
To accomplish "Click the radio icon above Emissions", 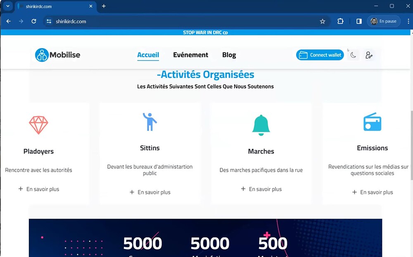I will click(372, 121).
